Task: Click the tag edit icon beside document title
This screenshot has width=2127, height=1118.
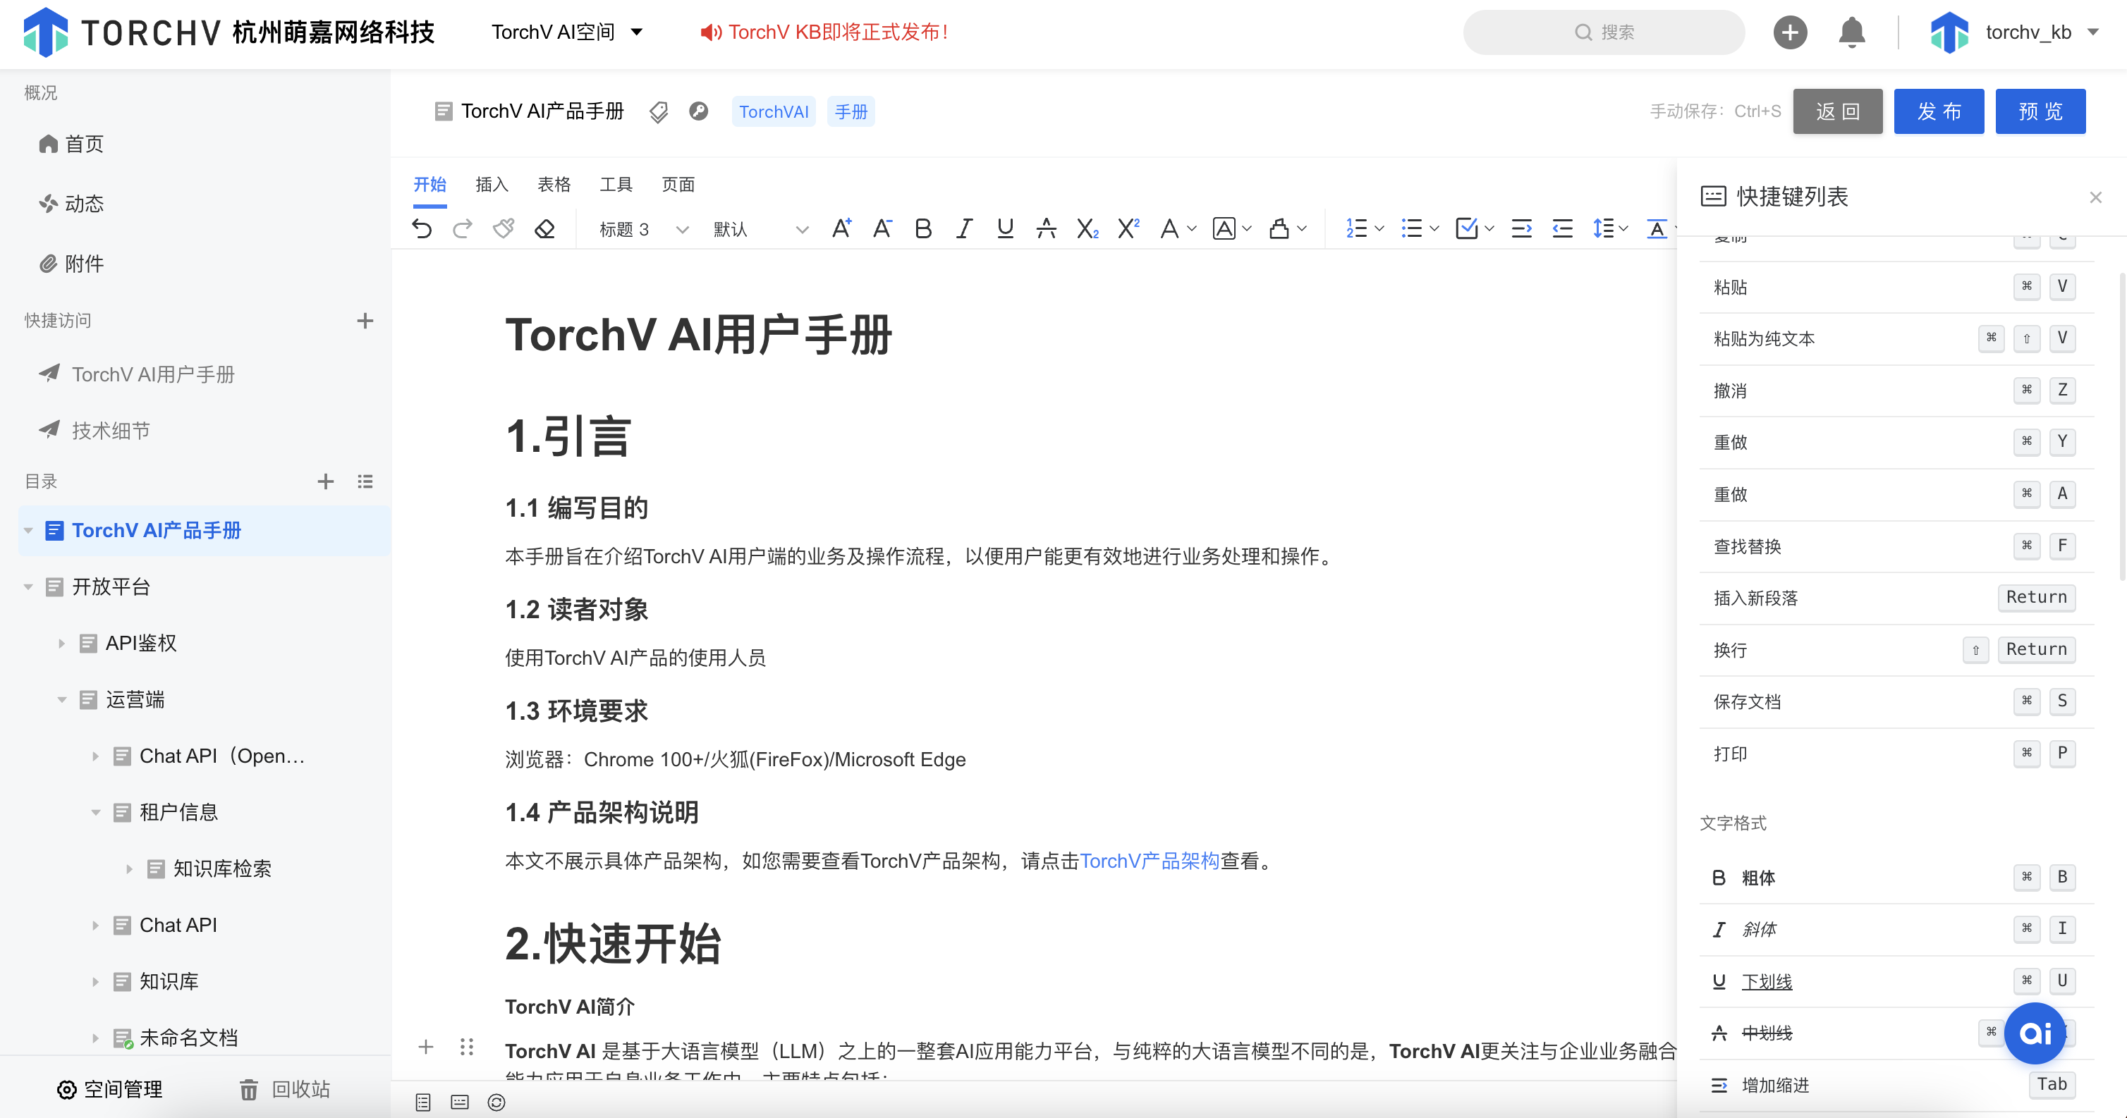Action: click(658, 111)
